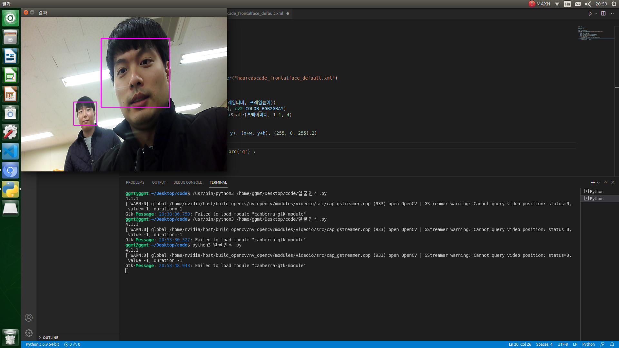
Task: Click the Python 3.6.9 64-bit interpreter selector
Action: 42,344
